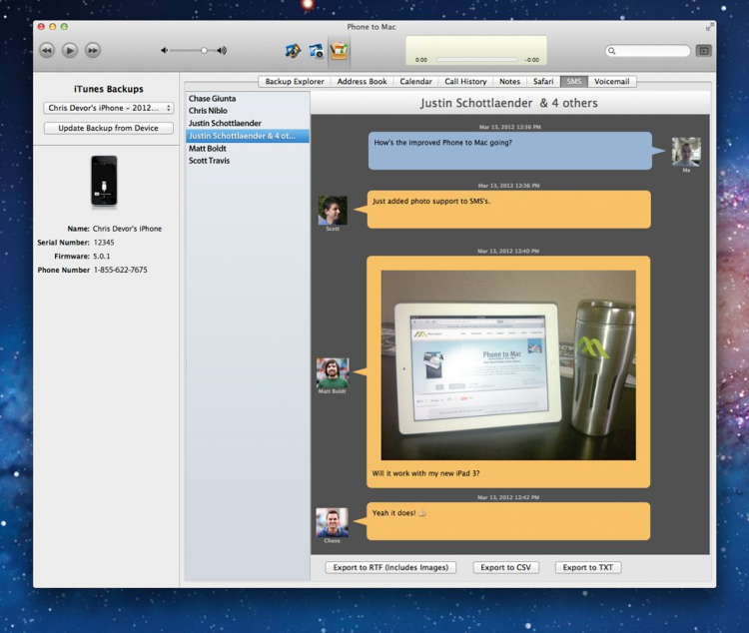
Task: Click the iPad photo in the message
Action: point(508,364)
